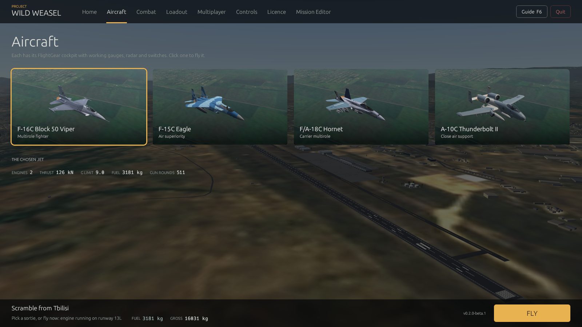This screenshot has height=327, width=582.
Task: Open the Controls tab
Action: click(246, 12)
